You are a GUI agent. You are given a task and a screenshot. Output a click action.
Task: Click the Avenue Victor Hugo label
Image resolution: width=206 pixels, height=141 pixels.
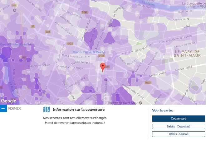coord(70,67)
